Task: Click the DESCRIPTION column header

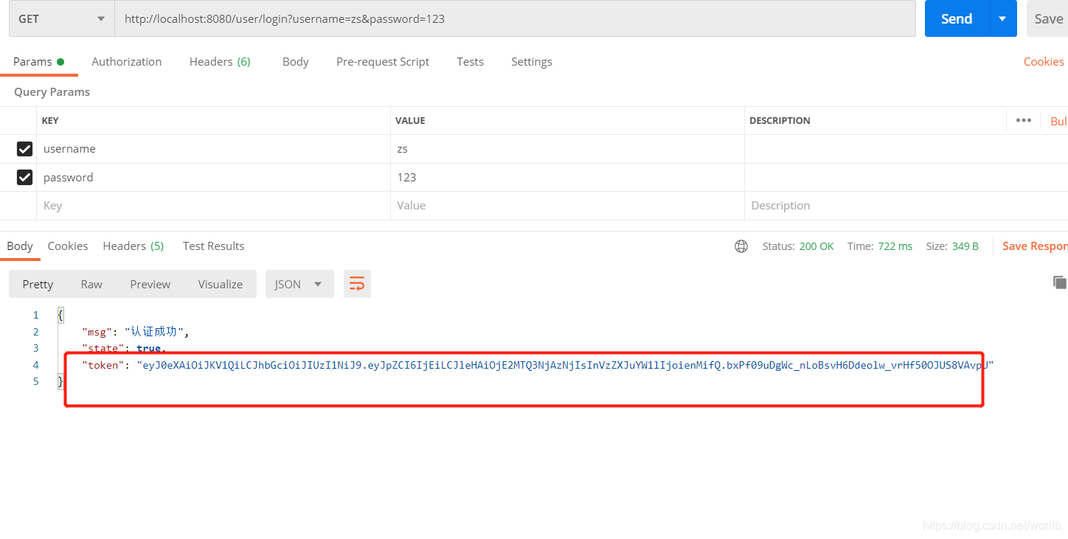Action: point(780,120)
